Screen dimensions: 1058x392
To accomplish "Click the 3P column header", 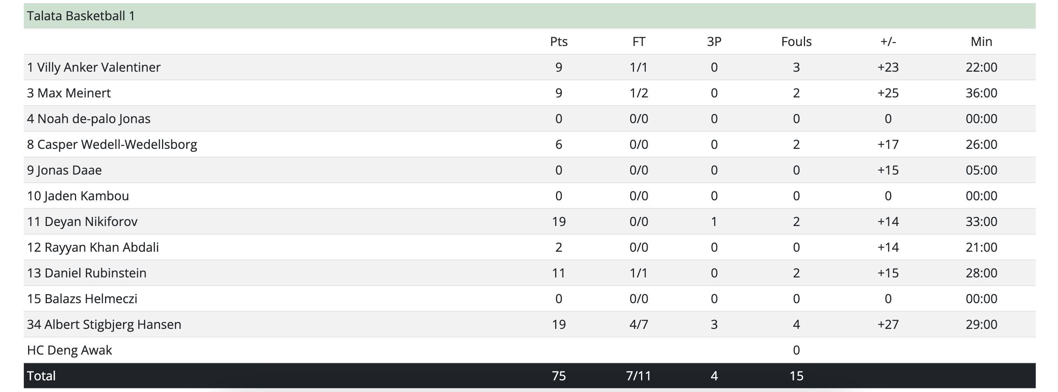I will (x=714, y=41).
